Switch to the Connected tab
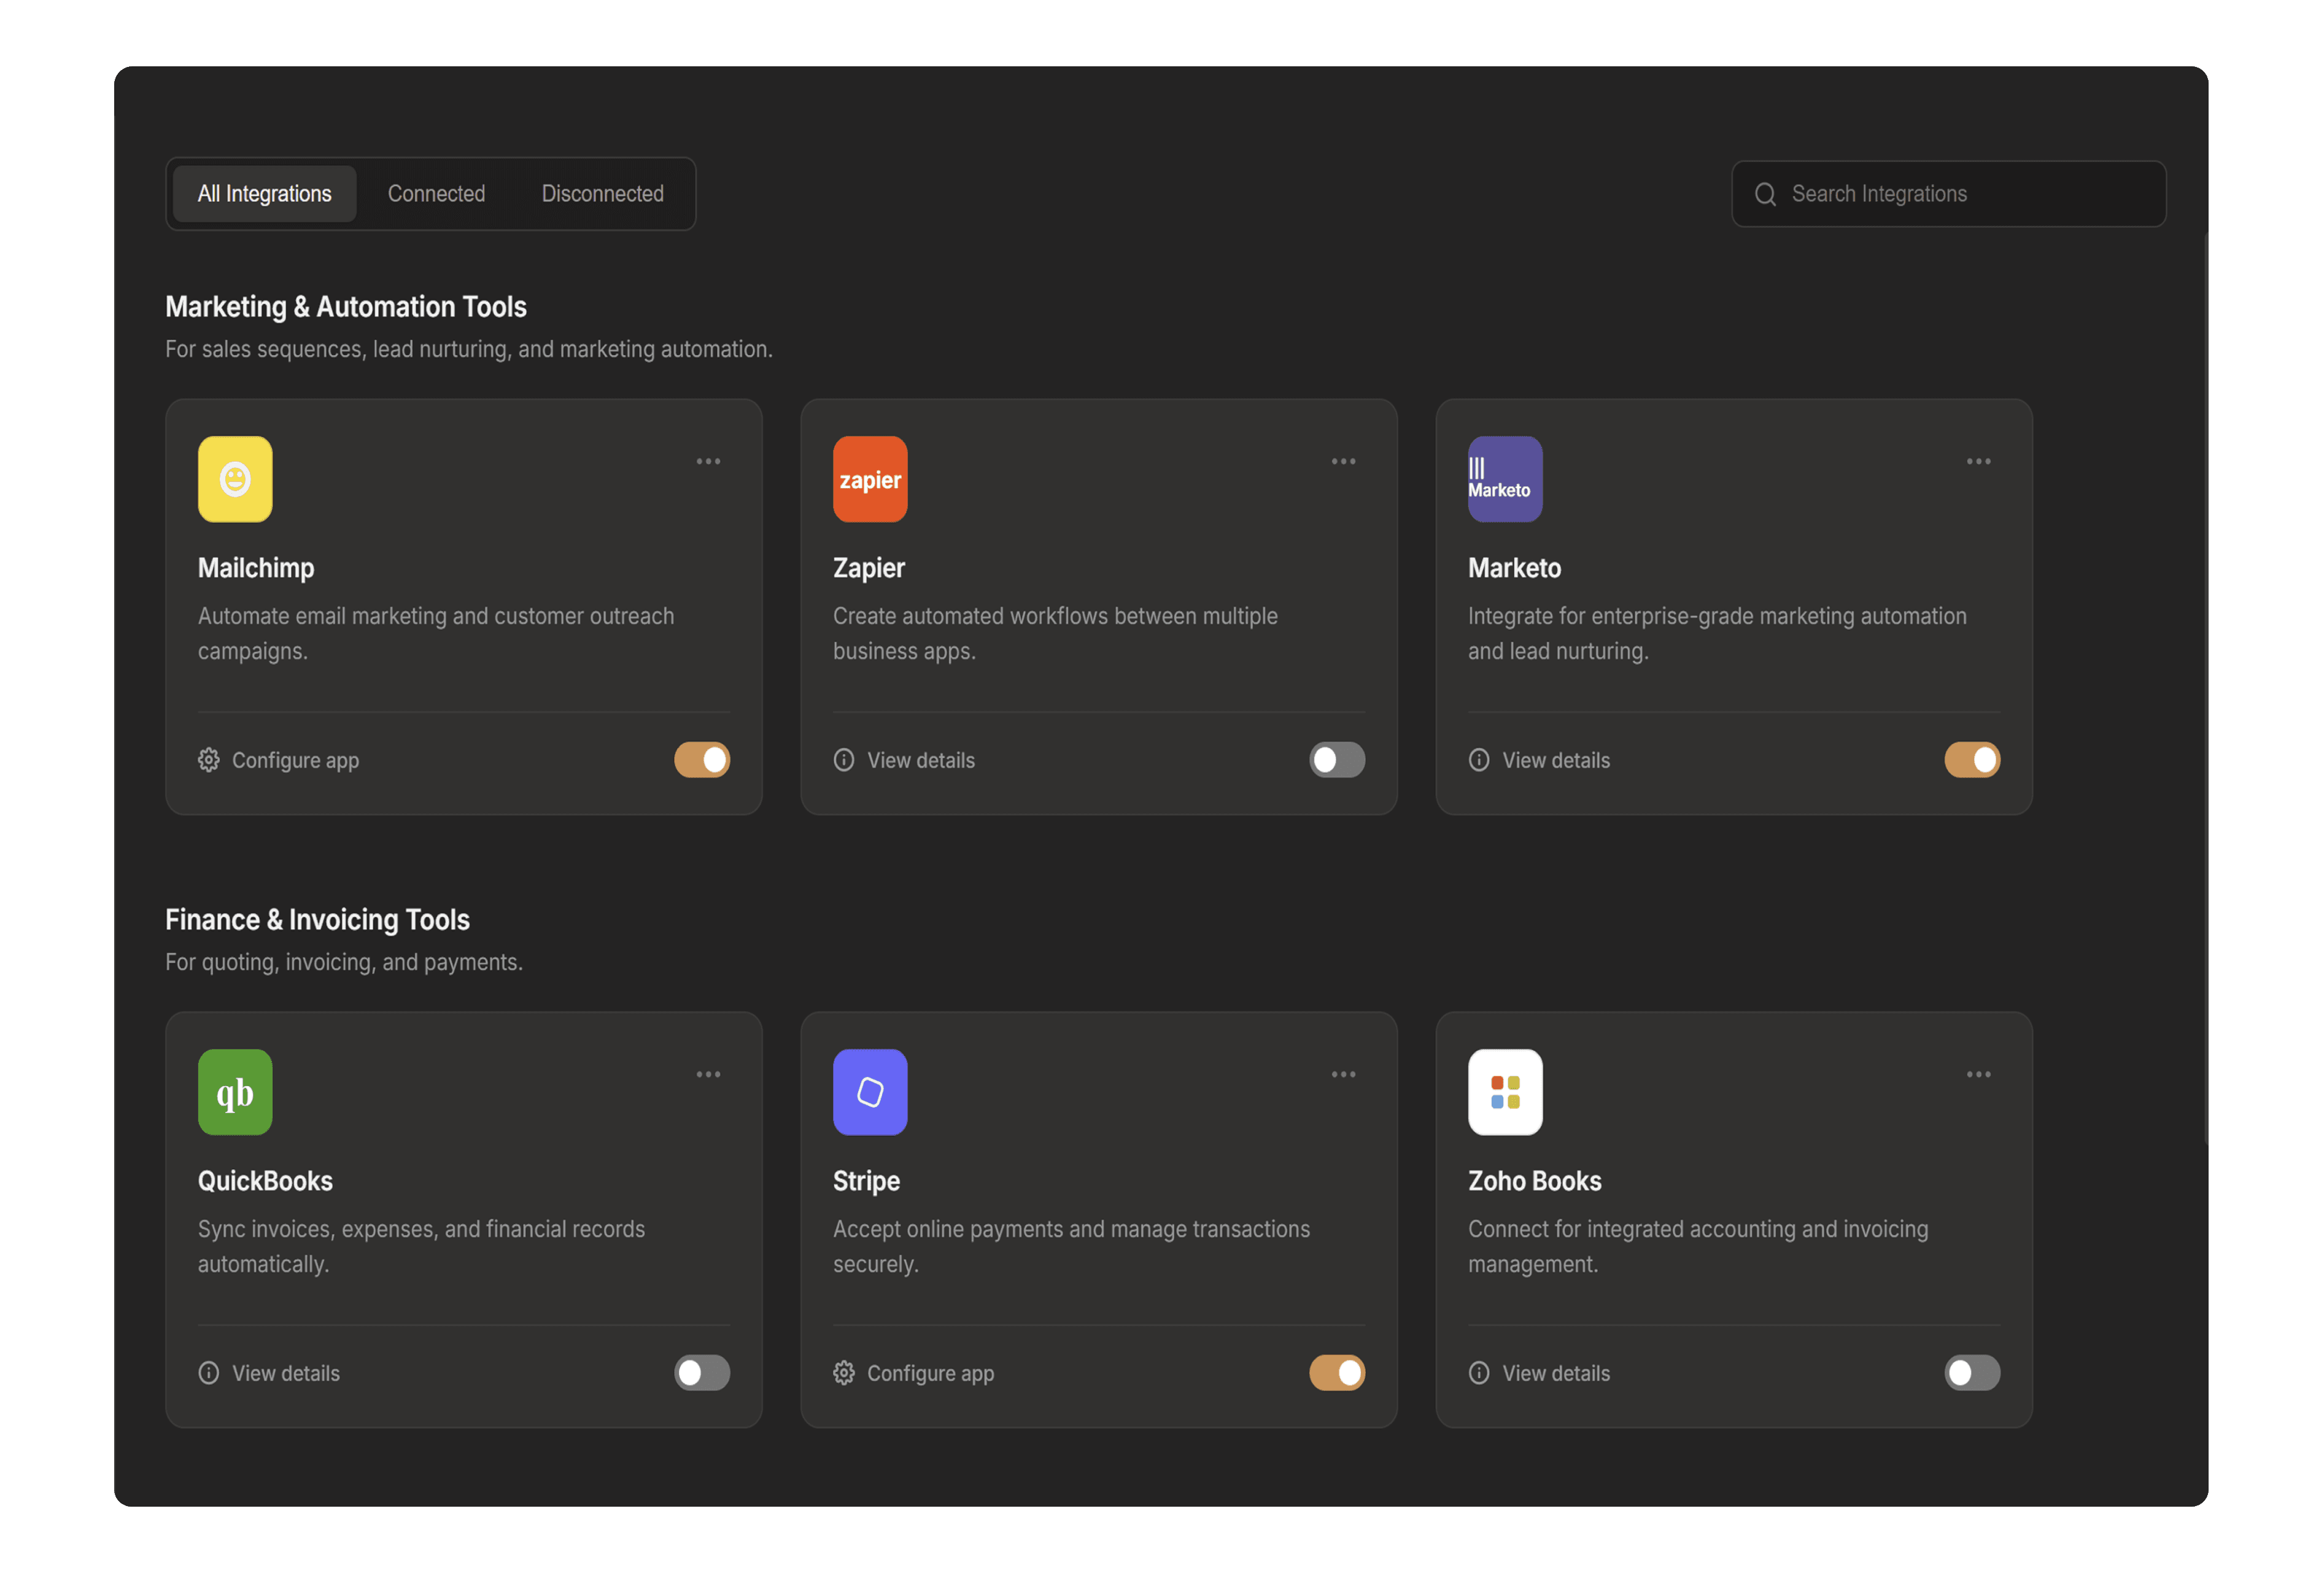The image size is (2324, 1573). click(436, 194)
